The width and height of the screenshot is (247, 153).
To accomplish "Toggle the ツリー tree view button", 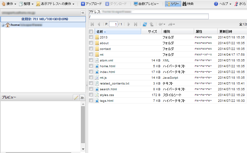I will point(173,4).
